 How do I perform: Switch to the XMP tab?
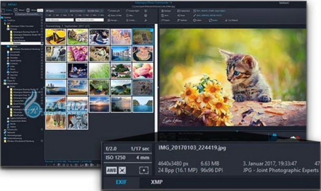156,182
